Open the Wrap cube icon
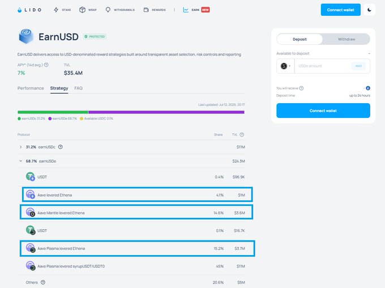 (x=82, y=10)
